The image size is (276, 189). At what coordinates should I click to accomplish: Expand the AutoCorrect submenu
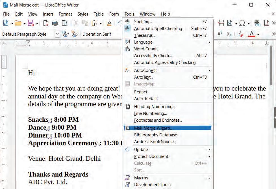pos(168,70)
